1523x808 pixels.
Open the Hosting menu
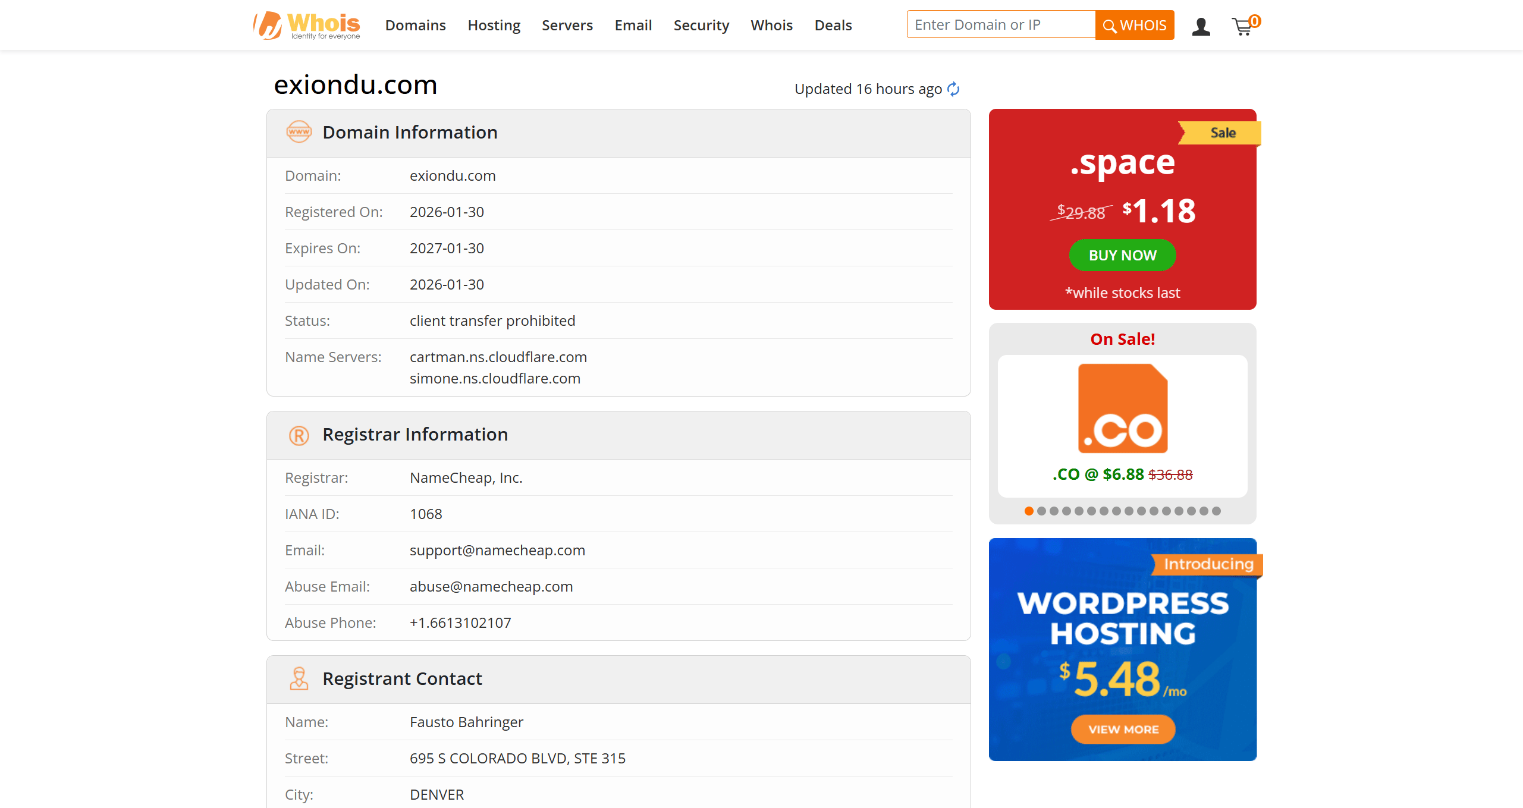(x=494, y=25)
